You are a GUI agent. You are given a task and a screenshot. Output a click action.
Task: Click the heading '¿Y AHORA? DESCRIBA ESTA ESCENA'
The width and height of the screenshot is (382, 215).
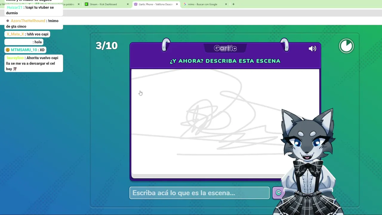[225, 61]
